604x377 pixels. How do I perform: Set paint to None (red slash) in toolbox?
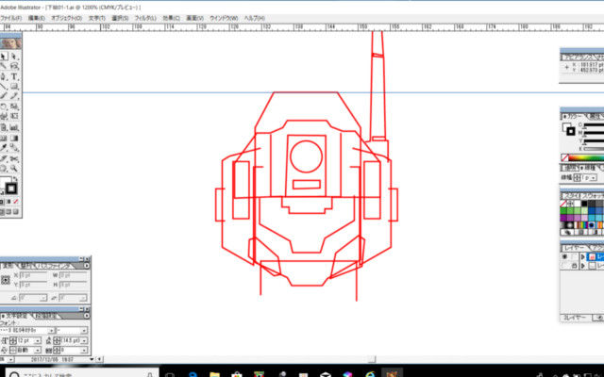click(x=15, y=202)
